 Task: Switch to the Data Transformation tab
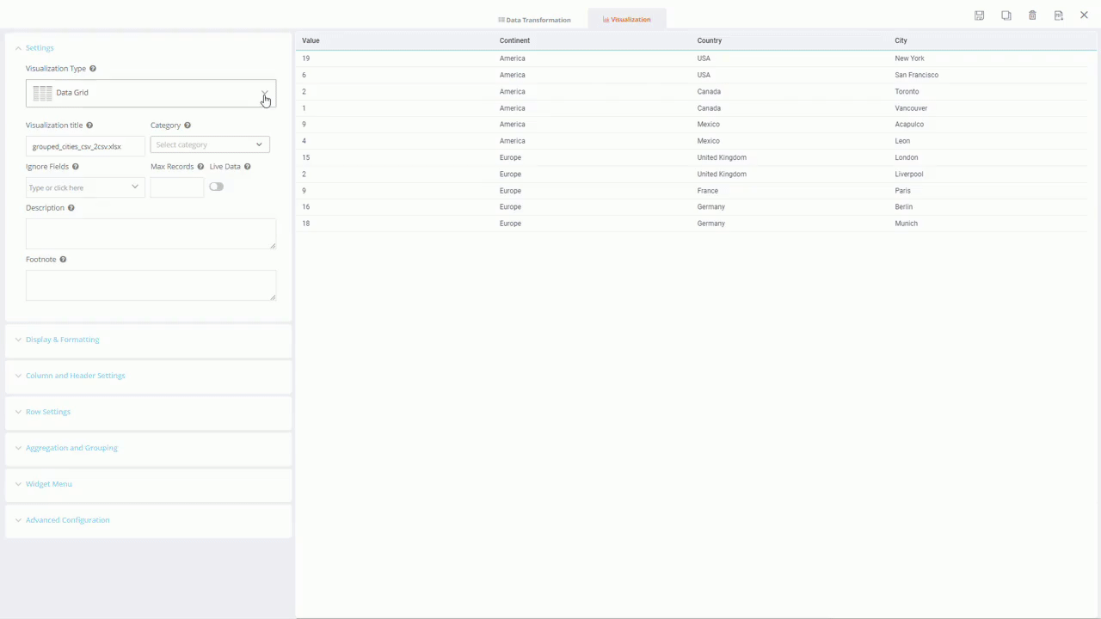pos(534,20)
